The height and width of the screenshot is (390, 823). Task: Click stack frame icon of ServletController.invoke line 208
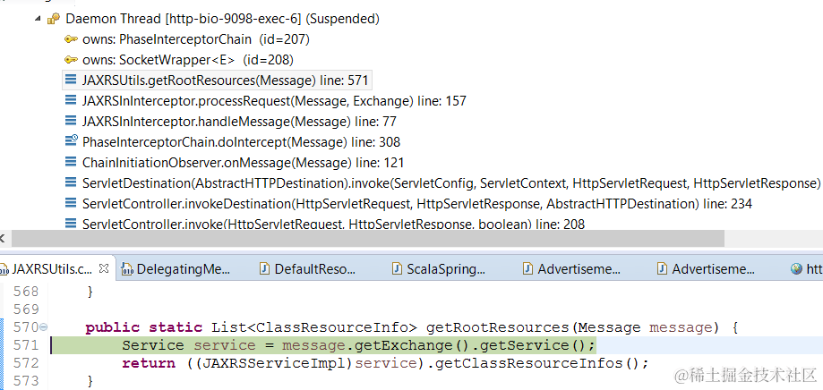[71, 223]
